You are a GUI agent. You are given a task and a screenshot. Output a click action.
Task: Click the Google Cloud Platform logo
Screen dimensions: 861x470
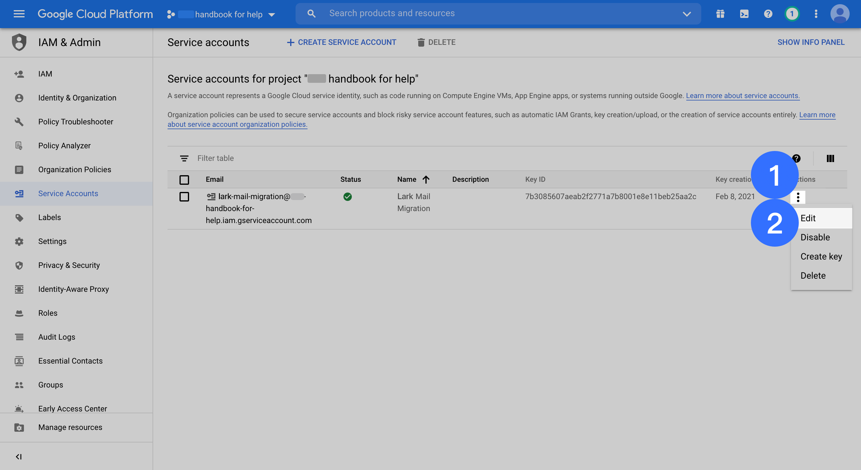click(95, 14)
